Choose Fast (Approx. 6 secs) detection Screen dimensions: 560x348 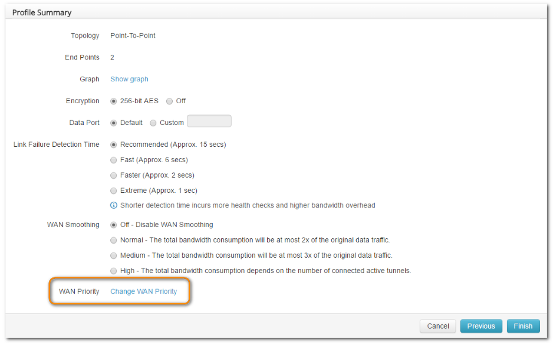pyautogui.click(x=114, y=160)
